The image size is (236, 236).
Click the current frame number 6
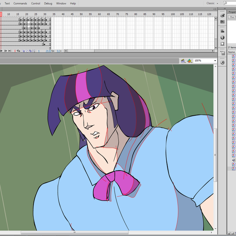pyautogui.click(x=39, y=51)
